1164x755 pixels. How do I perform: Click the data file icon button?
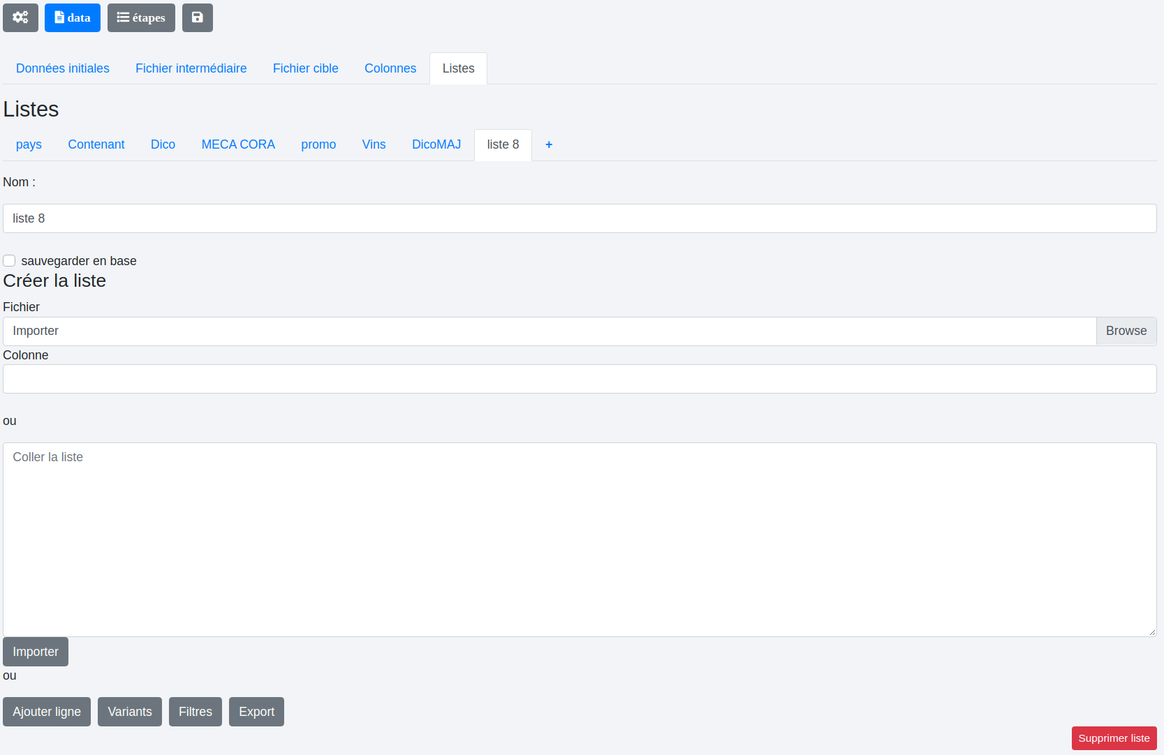pyautogui.click(x=73, y=17)
